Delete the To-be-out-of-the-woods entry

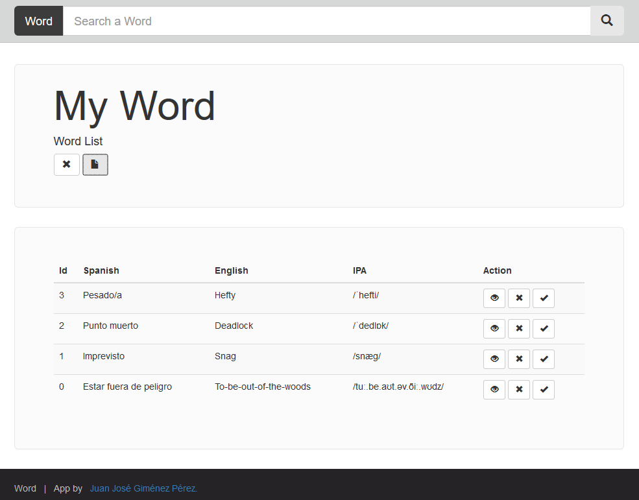pyautogui.click(x=518, y=390)
